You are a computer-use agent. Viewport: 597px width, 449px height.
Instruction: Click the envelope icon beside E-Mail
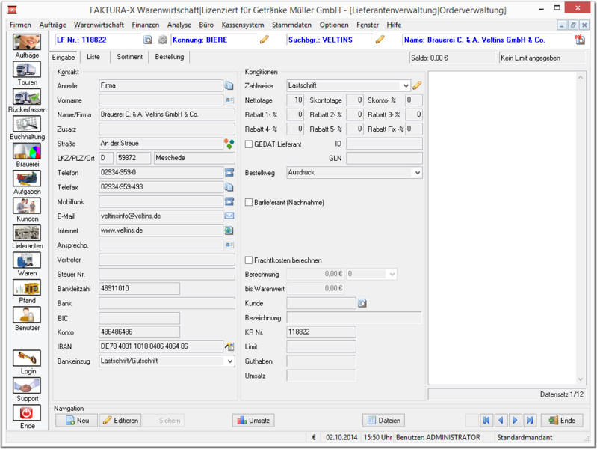point(229,216)
